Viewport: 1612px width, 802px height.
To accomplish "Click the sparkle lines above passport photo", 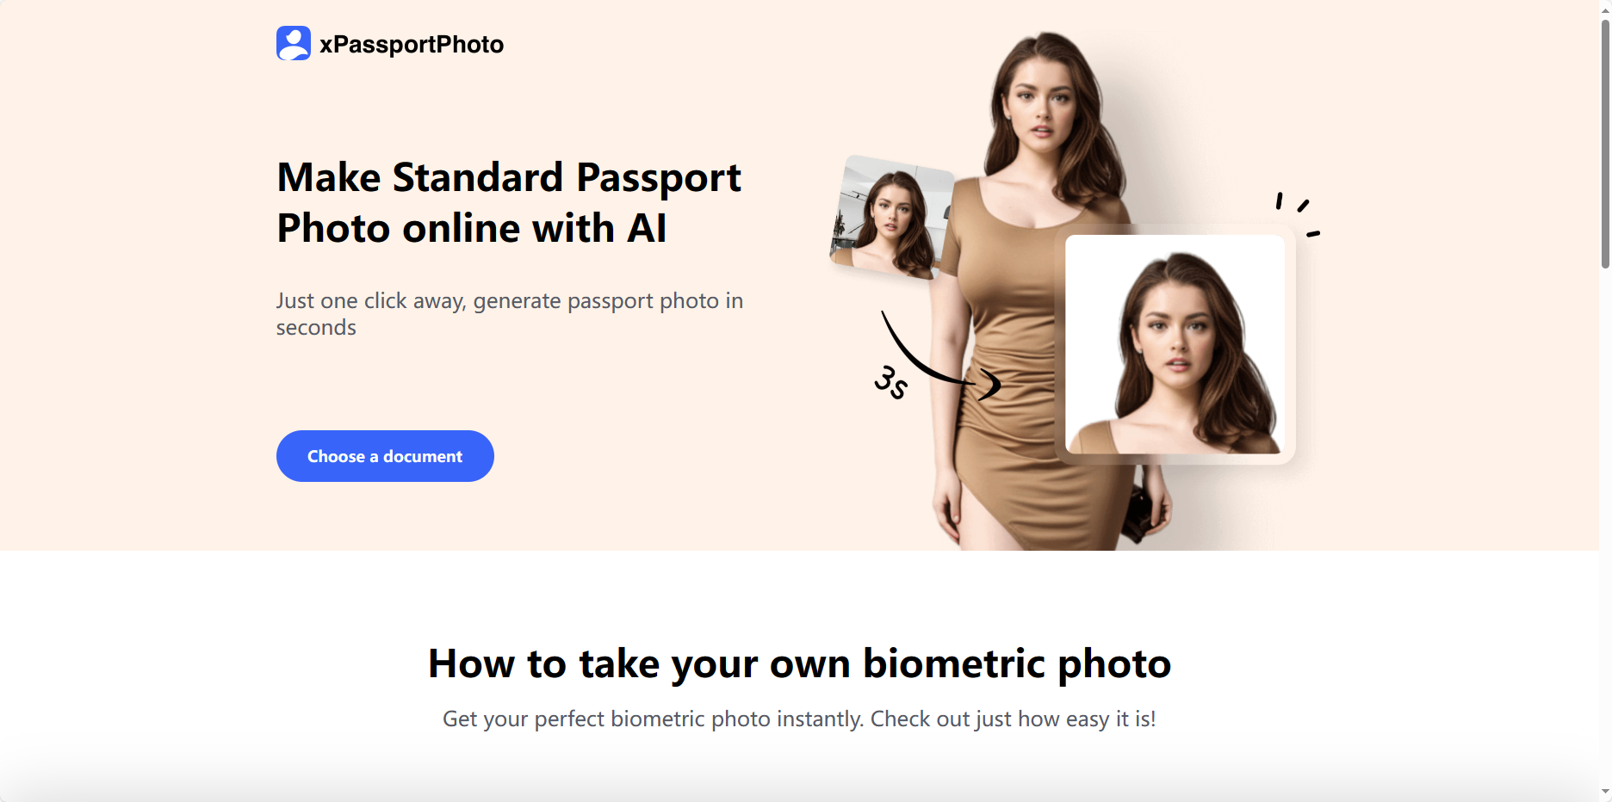I will click(1298, 214).
